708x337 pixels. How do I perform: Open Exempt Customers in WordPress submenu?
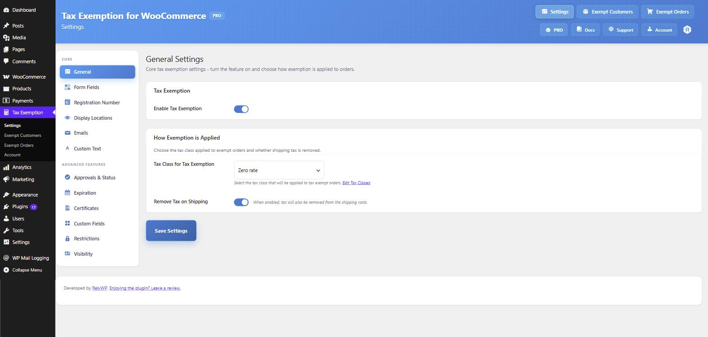coord(23,136)
